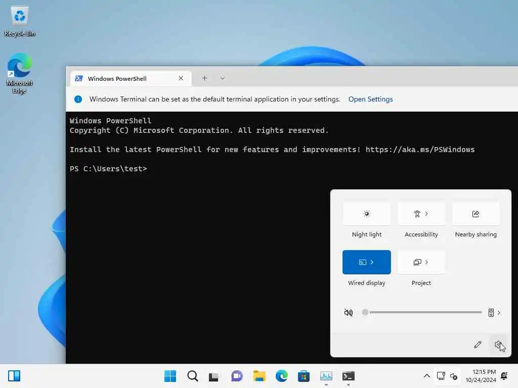Close the Windows PowerShell tab

click(x=181, y=78)
